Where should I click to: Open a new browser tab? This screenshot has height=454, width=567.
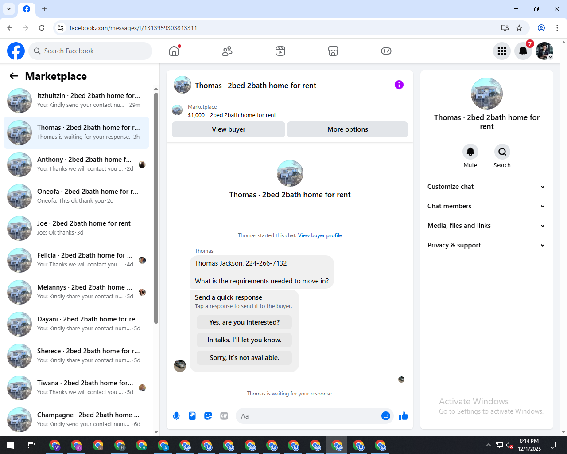click(44, 9)
